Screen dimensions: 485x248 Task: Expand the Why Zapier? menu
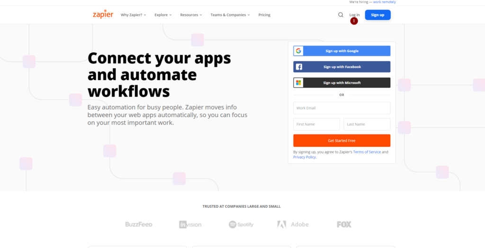click(133, 15)
